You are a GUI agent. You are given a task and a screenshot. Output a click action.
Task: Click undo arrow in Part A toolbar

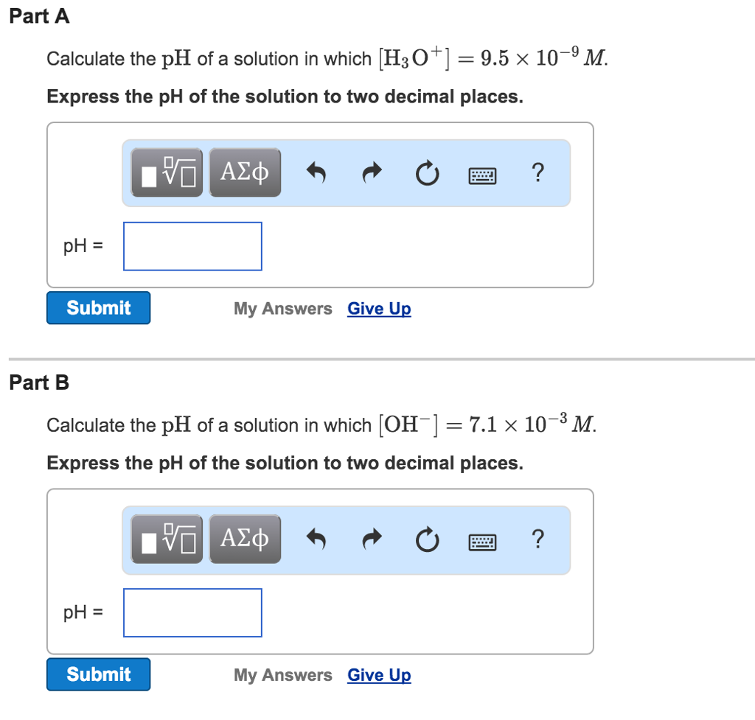[316, 172]
